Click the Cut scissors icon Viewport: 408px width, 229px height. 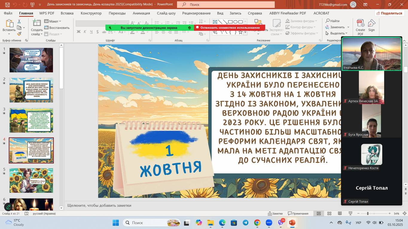coord(19,21)
